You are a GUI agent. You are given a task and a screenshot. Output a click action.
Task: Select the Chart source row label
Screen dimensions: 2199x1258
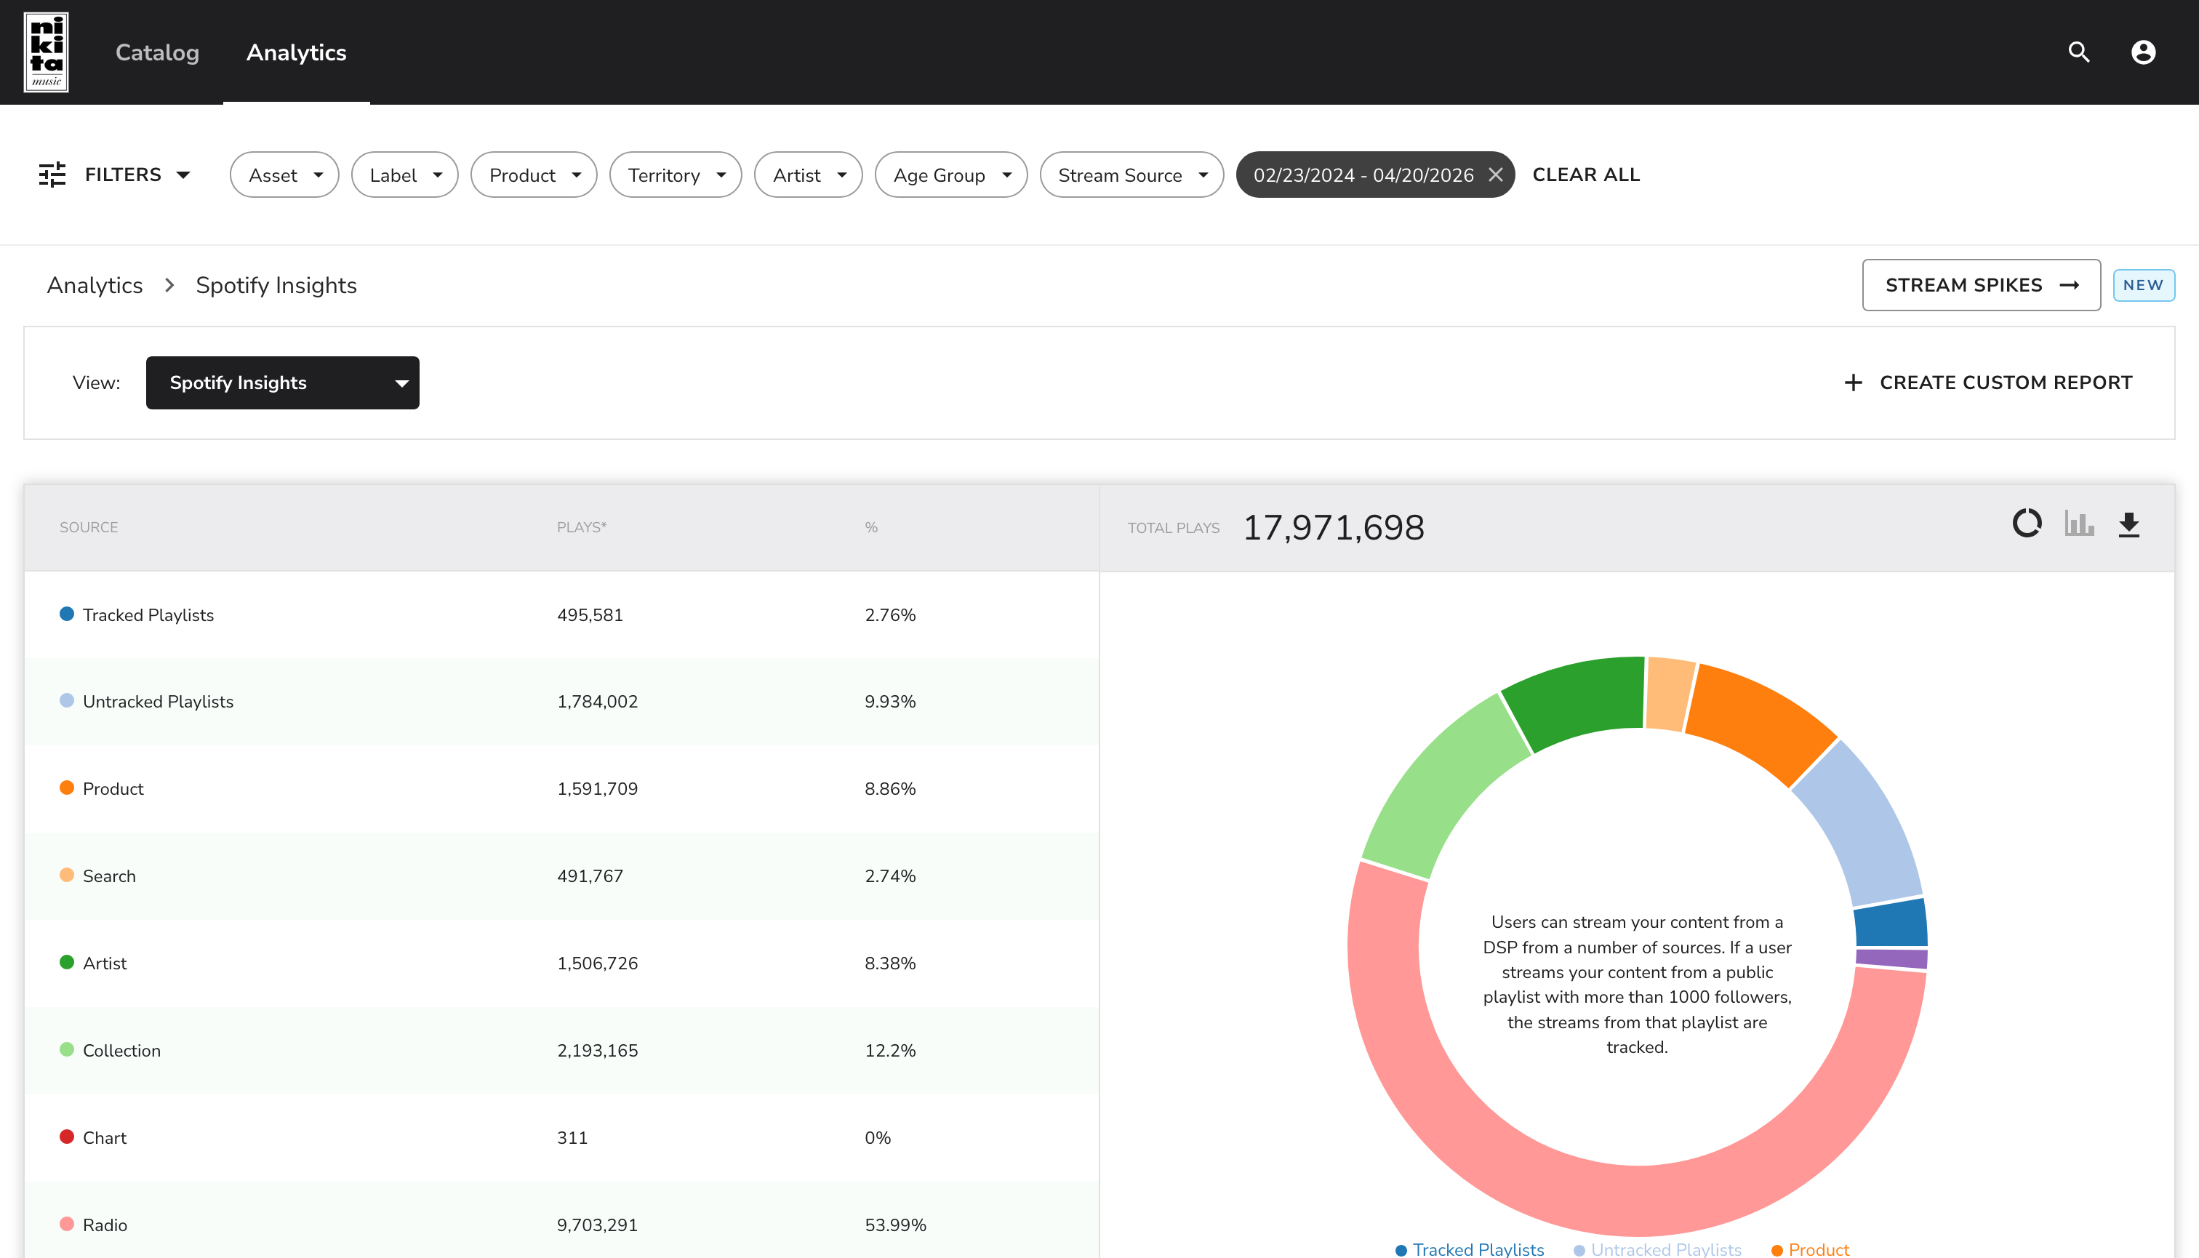pyautogui.click(x=105, y=1138)
